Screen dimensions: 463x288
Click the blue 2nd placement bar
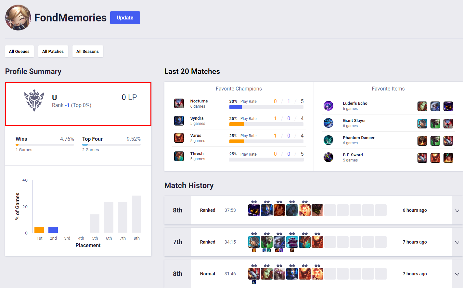(x=53, y=230)
